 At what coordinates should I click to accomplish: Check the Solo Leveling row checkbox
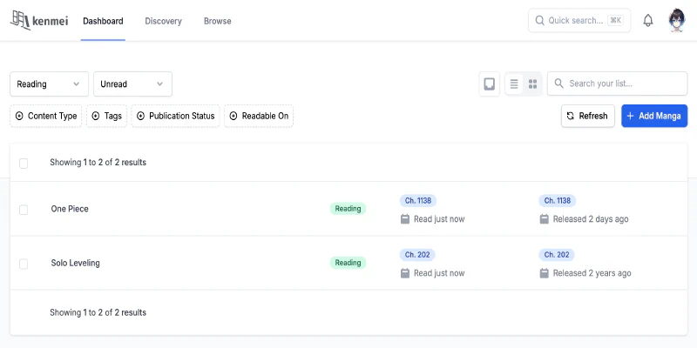pyautogui.click(x=24, y=264)
